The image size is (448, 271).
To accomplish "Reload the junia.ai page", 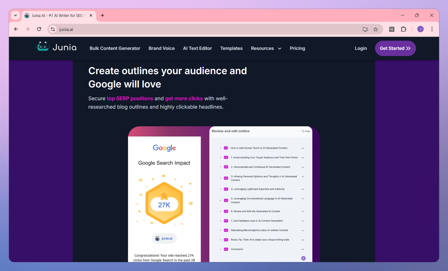I will 39,29.
